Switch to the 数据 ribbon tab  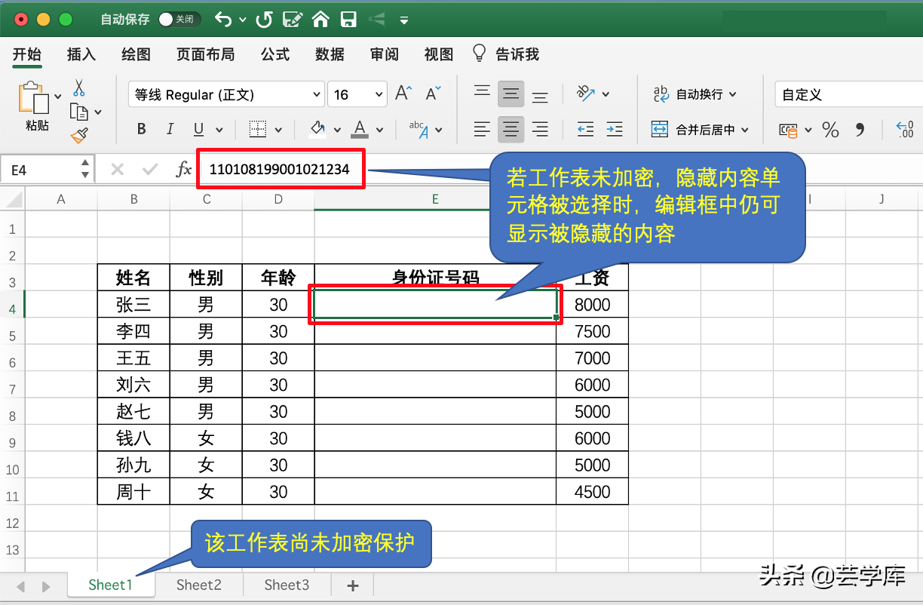point(330,54)
